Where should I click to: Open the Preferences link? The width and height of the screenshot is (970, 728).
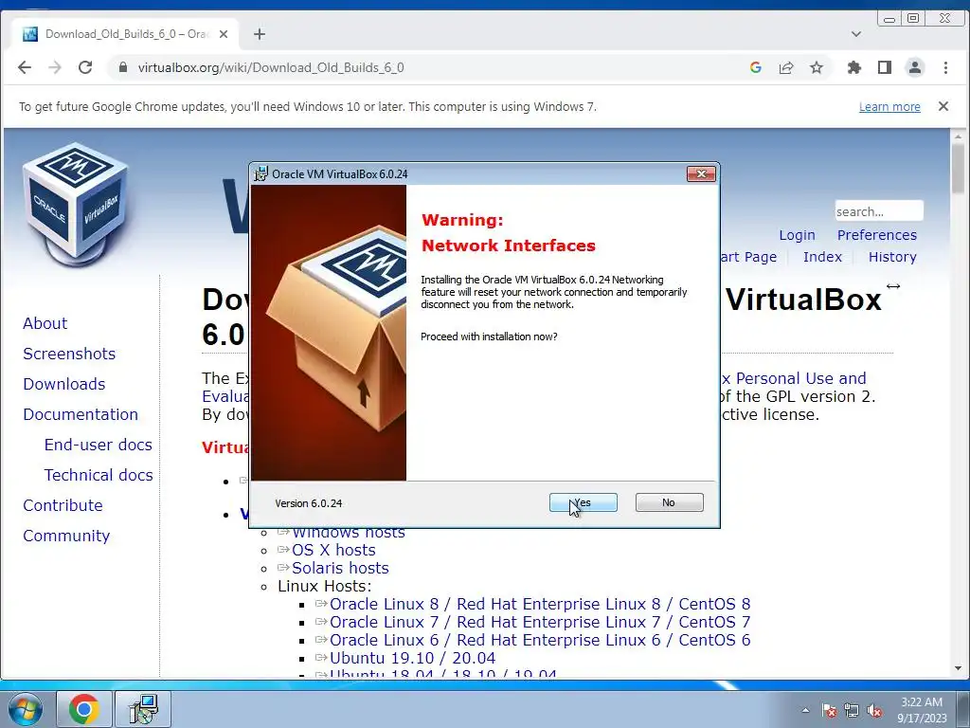(x=876, y=235)
